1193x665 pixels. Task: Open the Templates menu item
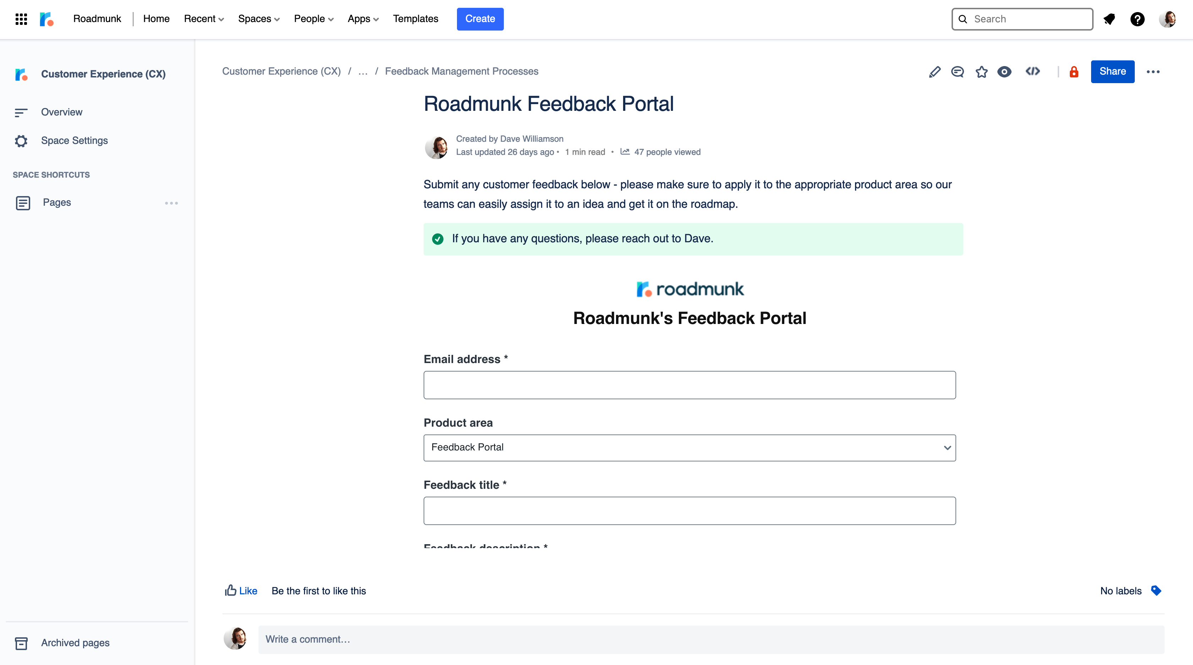click(415, 19)
